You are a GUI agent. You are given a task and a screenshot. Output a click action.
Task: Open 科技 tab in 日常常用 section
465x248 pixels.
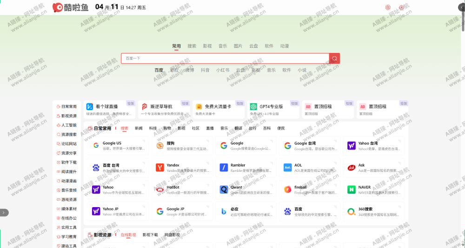pos(153,128)
